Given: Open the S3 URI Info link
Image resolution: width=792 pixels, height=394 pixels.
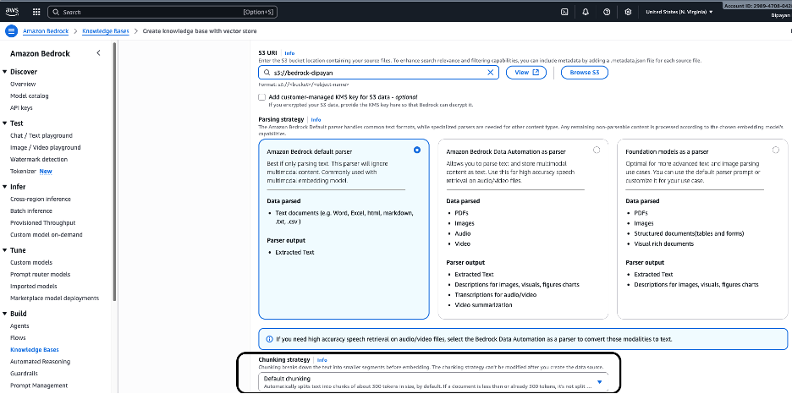Looking at the screenshot, I should pos(289,53).
